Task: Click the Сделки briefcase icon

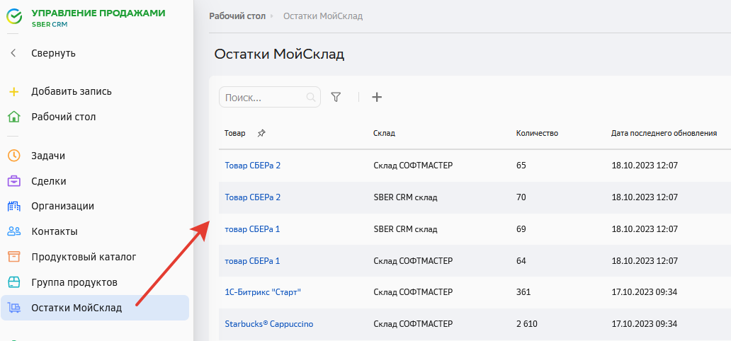Action: [13, 181]
